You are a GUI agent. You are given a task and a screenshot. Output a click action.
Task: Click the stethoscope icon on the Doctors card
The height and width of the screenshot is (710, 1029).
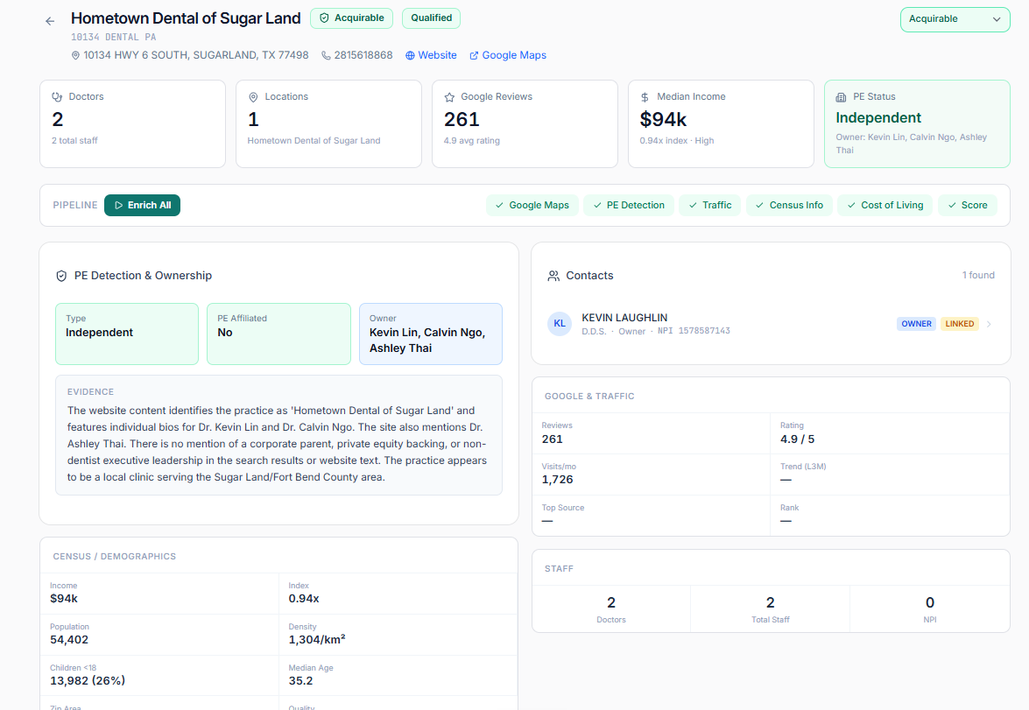pyautogui.click(x=57, y=96)
